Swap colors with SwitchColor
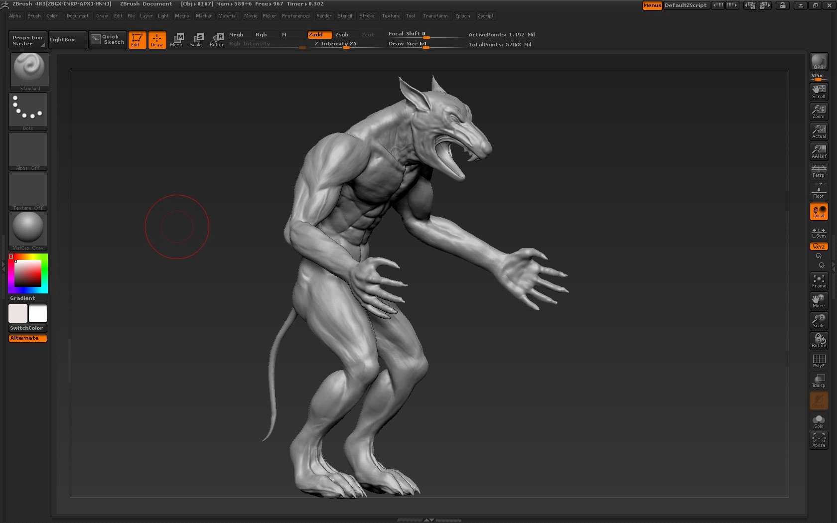837x523 pixels. coord(27,328)
